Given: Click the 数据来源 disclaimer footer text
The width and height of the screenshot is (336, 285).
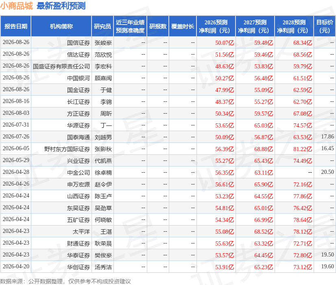Looking at the screenshot, I should coord(65,281).
